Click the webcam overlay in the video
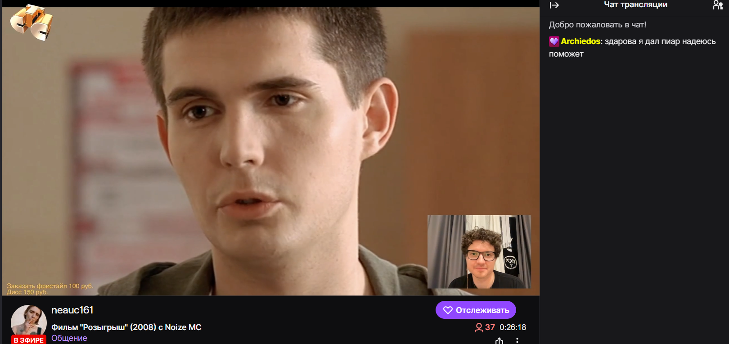 (x=479, y=251)
